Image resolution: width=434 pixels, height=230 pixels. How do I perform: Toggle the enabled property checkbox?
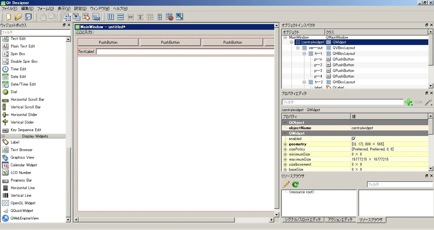point(354,139)
